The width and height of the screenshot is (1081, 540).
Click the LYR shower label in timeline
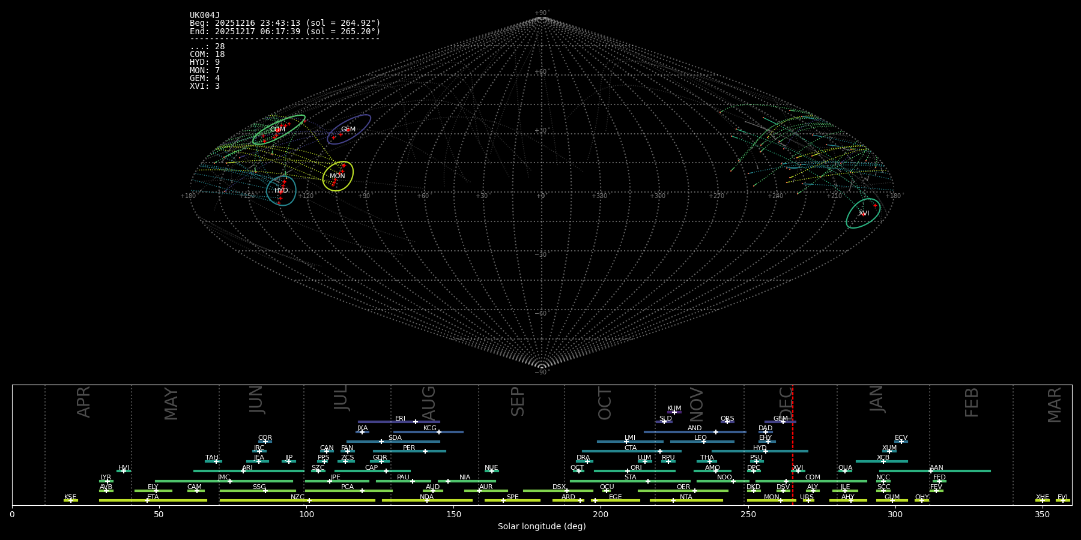[106, 478]
